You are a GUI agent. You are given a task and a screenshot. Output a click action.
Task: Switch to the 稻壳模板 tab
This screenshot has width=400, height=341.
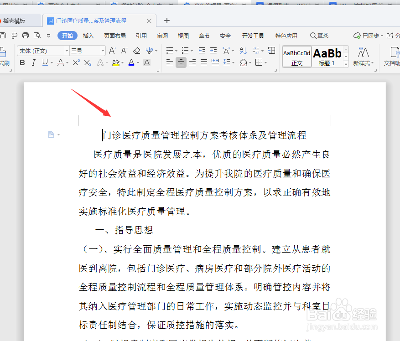click(14, 21)
